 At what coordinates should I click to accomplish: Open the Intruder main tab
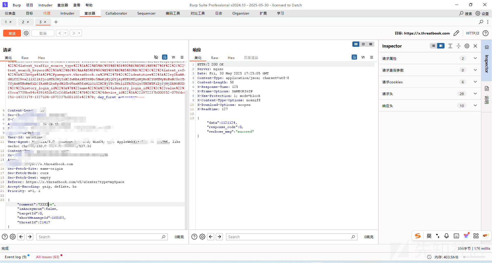[x=67, y=13]
